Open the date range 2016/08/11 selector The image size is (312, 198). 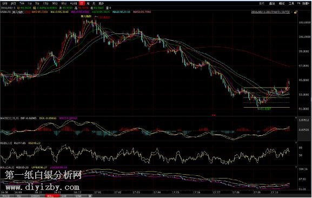click(x=270, y=12)
